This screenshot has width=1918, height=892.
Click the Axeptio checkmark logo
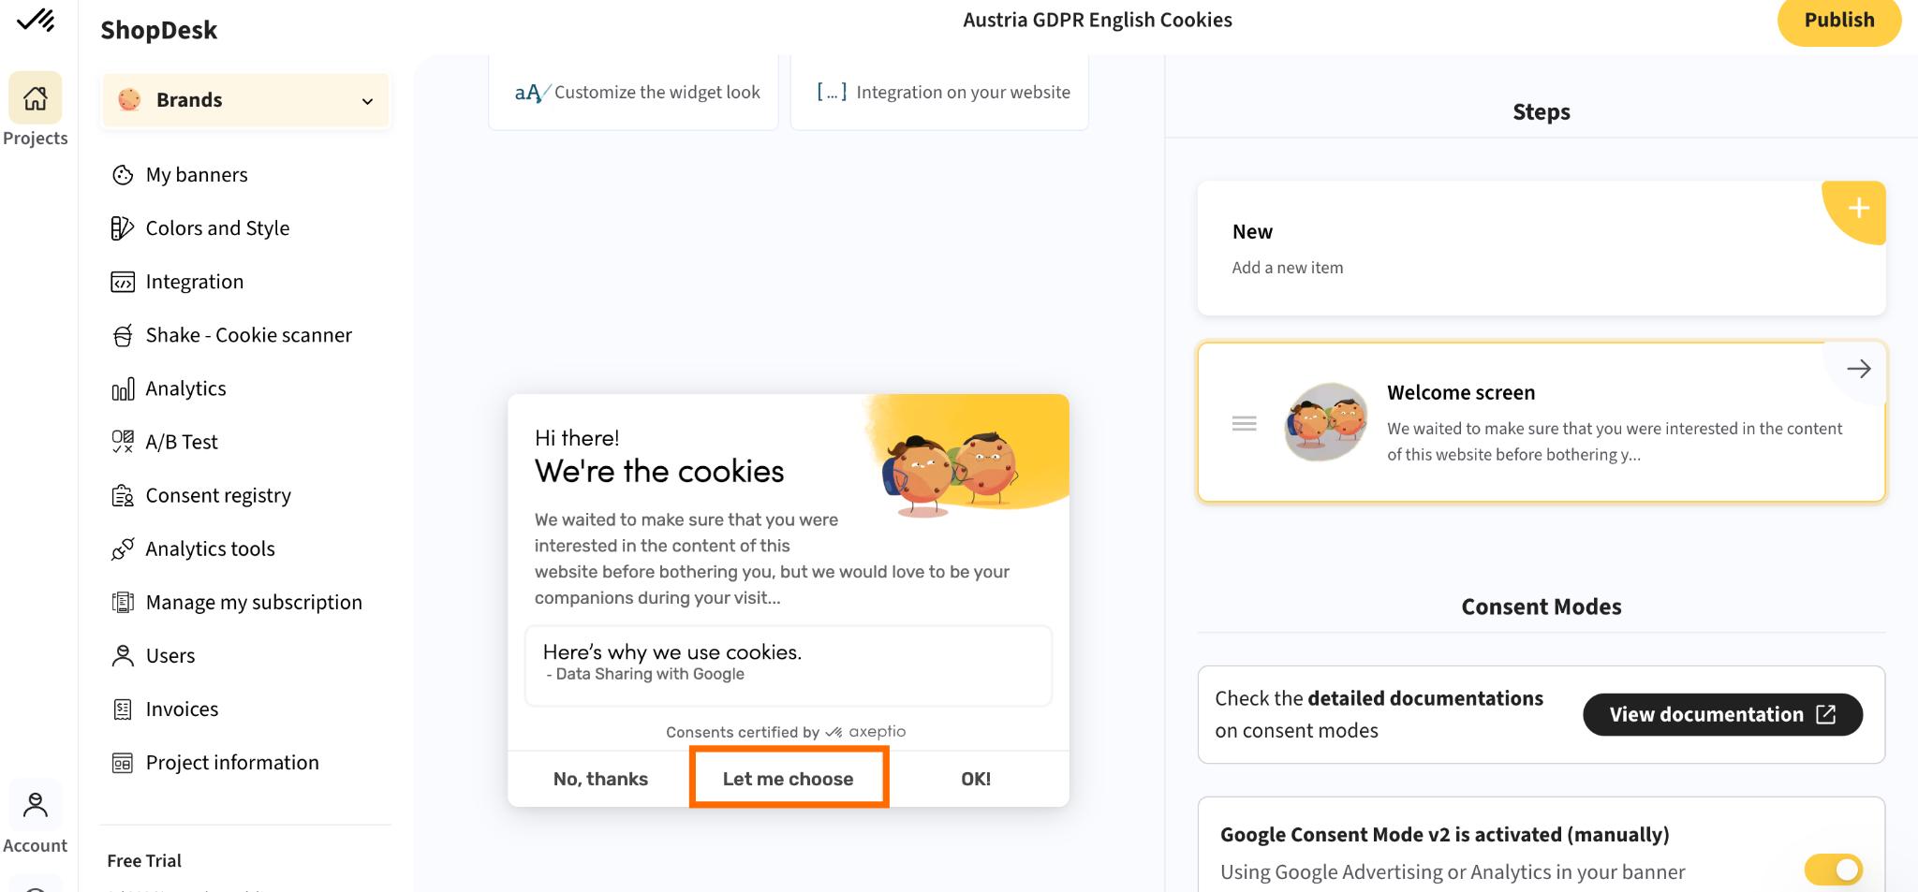(x=36, y=20)
